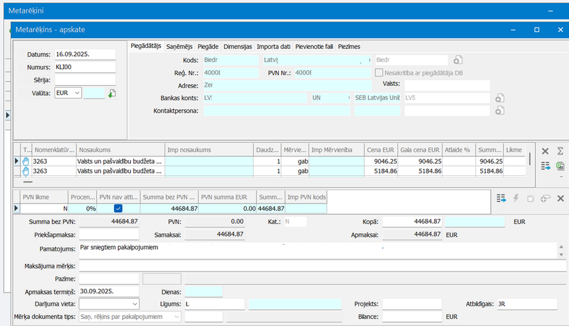The height and width of the screenshot is (326, 569).
Task: Click the X delete icon beside item grid
Action: tap(545, 151)
